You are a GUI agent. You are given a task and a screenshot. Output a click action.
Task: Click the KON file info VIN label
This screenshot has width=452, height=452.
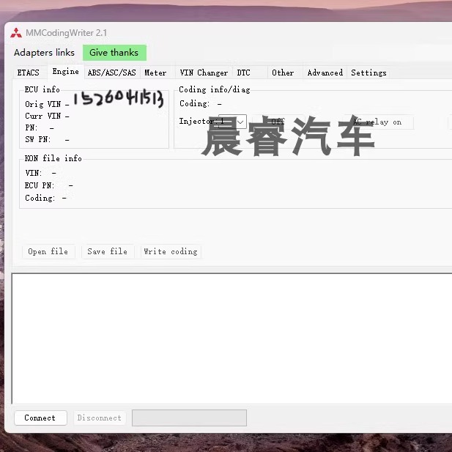click(x=34, y=173)
